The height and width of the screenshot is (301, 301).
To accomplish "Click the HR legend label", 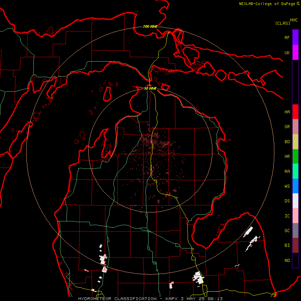I will [287, 157].
